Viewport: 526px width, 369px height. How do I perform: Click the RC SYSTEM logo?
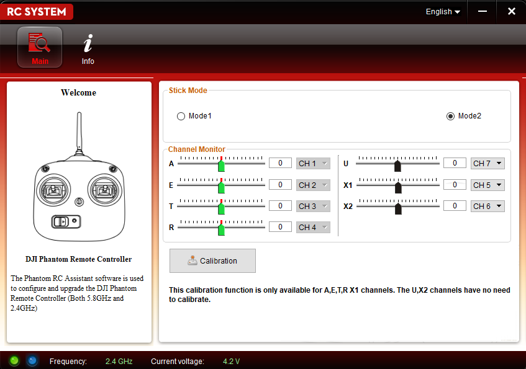pos(37,11)
